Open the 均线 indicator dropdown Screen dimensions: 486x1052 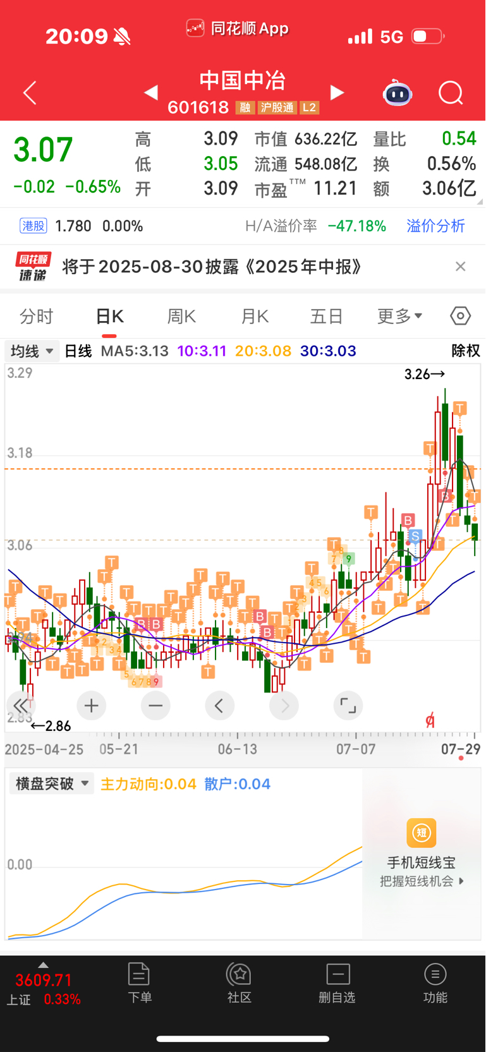pos(32,351)
